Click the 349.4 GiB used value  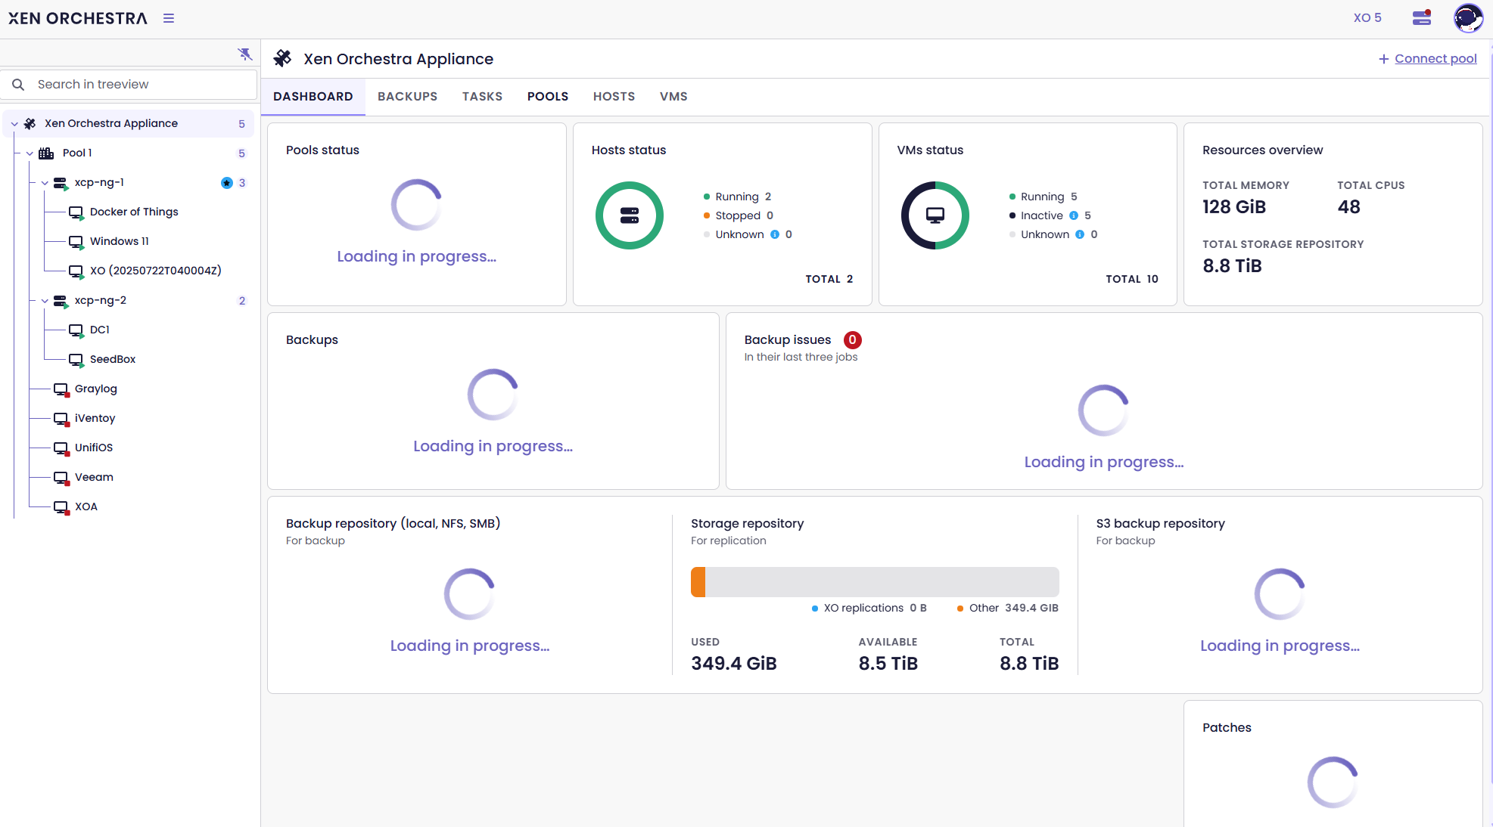[x=734, y=664]
